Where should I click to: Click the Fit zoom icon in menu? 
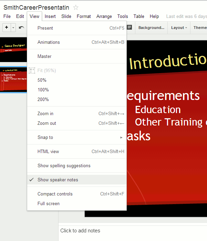(32, 71)
